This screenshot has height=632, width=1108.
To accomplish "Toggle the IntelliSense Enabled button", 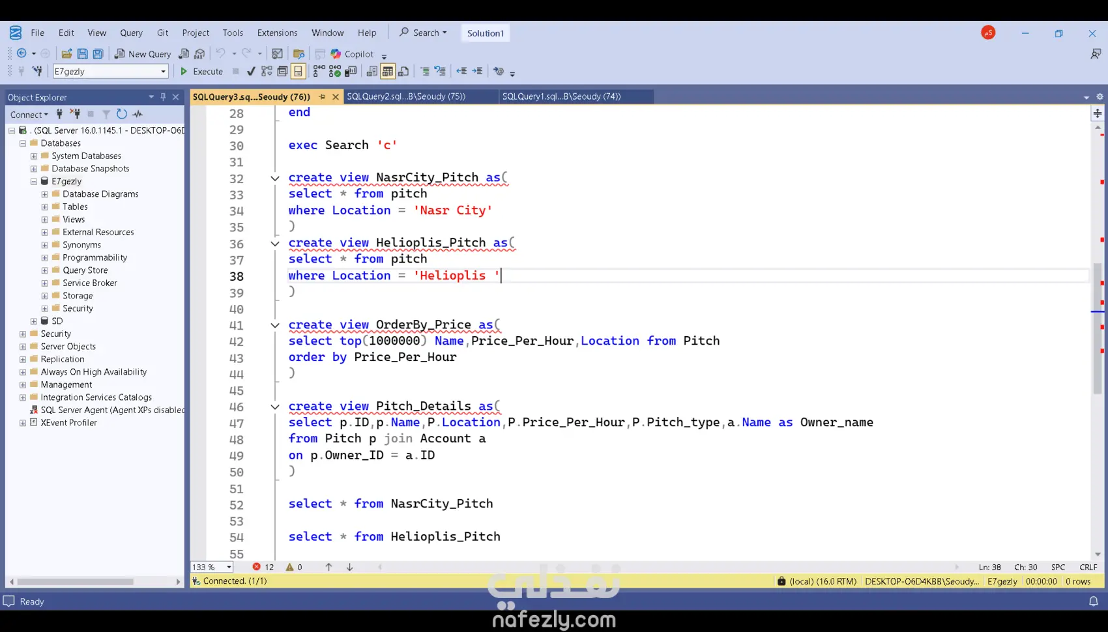I will coord(298,72).
